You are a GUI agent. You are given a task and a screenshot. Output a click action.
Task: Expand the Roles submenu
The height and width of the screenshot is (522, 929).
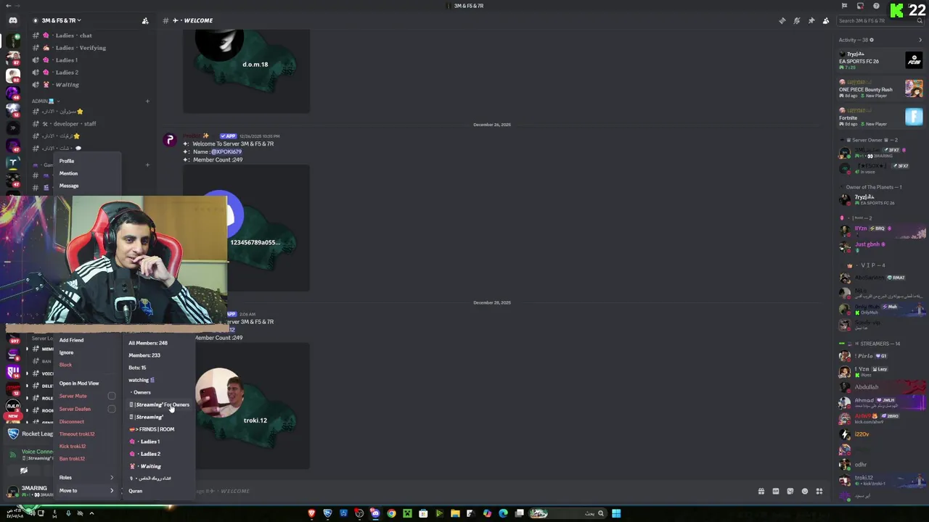(x=86, y=478)
